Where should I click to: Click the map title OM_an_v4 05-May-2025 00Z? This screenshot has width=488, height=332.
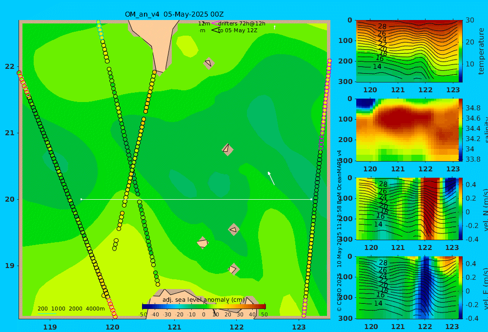[x=174, y=14]
